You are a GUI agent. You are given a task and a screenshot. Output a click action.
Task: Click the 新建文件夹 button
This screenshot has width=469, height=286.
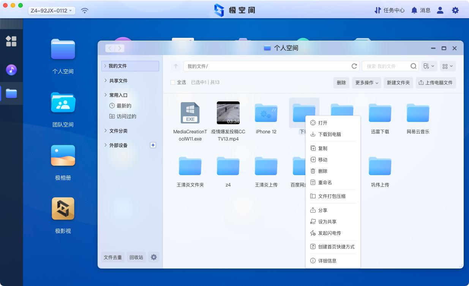(x=398, y=83)
